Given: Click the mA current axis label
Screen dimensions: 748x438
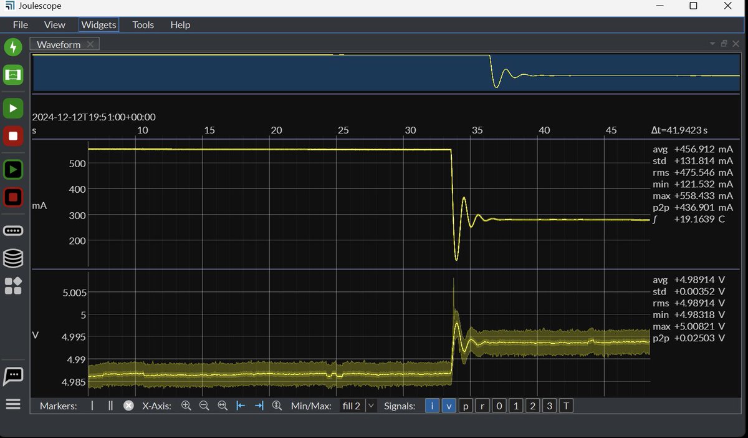Looking at the screenshot, I should (40, 205).
